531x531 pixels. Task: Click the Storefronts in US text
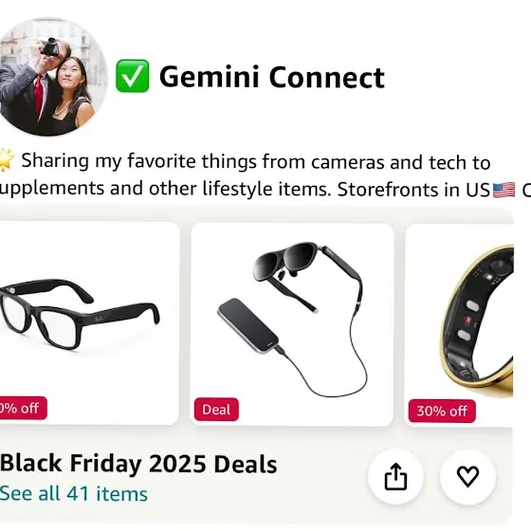[413, 190]
